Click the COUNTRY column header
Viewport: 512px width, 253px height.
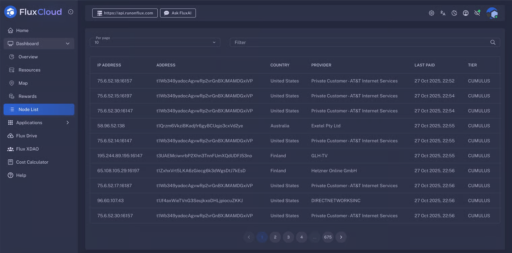(280, 65)
